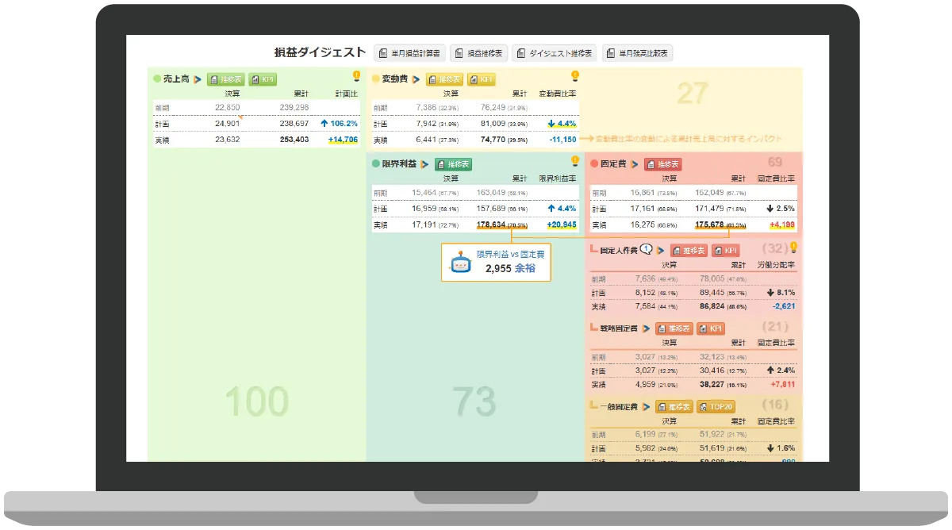952x530 pixels.
Task: Click 変動費 cumulative actual value 74,770
Action: click(x=493, y=140)
